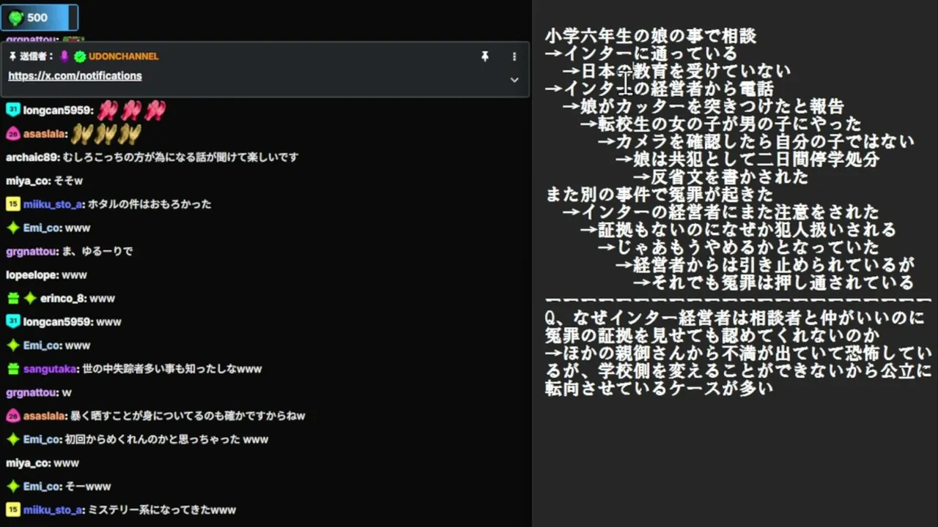Click the line →インターに通っている

[641, 53]
